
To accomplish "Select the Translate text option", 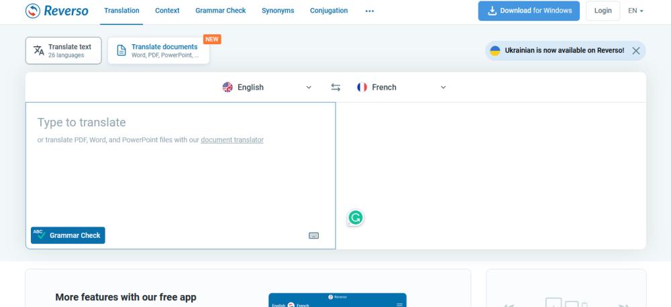I will click(x=63, y=50).
